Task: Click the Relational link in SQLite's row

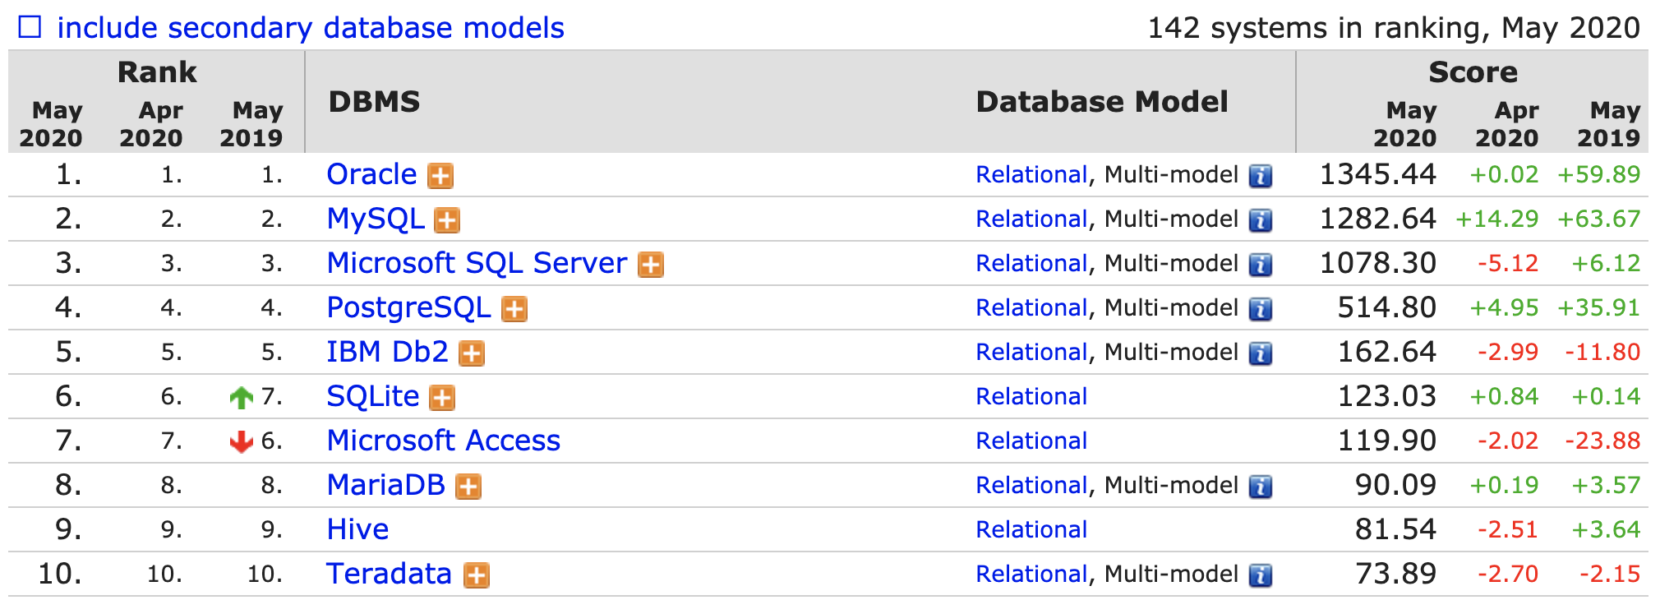Action: pyautogui.click(x=1031, y=396)
